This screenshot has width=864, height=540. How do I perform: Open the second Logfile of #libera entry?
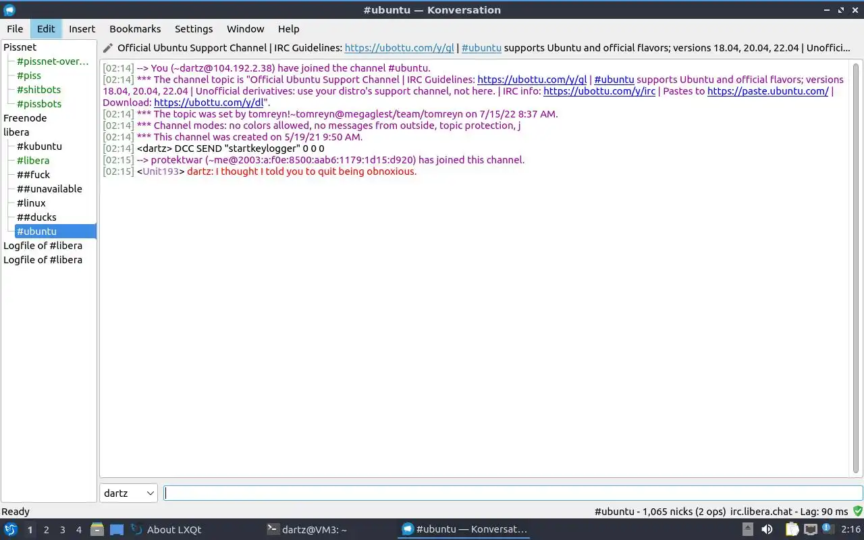pyautogui.click(x=43, y=260)
